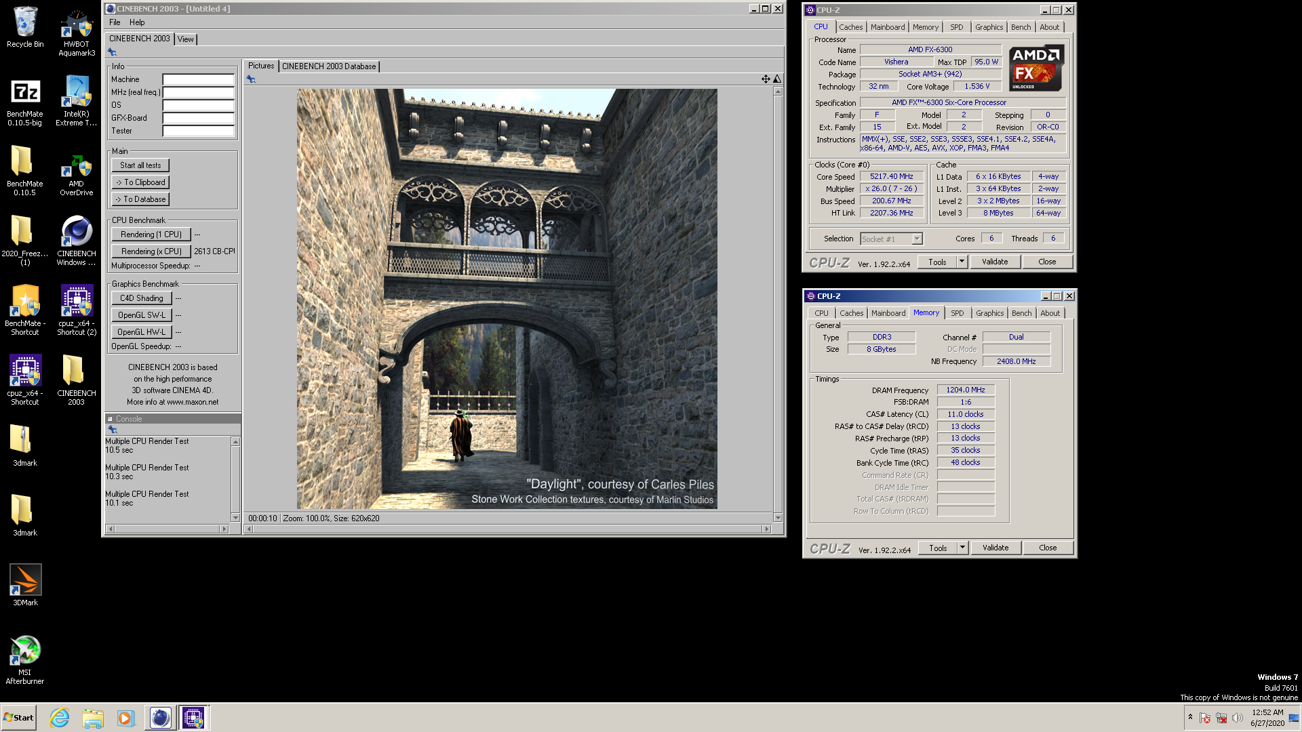The height and width of the screenshot is (732, 1302).
Task: Run C4D Shading graphics benchmark
Action: [x=142, y=298]
